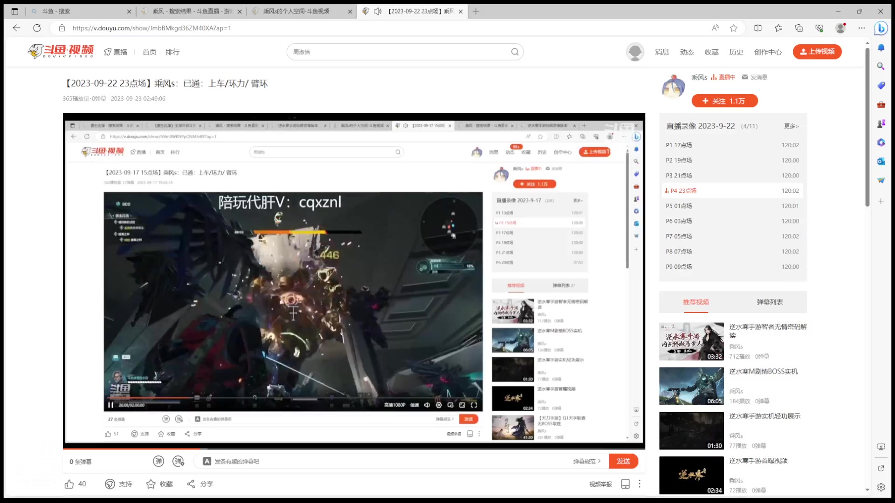895x503 pixels.
Task: Open 逆水寒M剧情BOSS实机 thumbnail
Action: [691, 386]
